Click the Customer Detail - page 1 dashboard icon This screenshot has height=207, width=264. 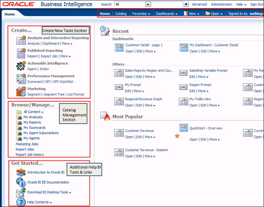click(x=119, y=48)
